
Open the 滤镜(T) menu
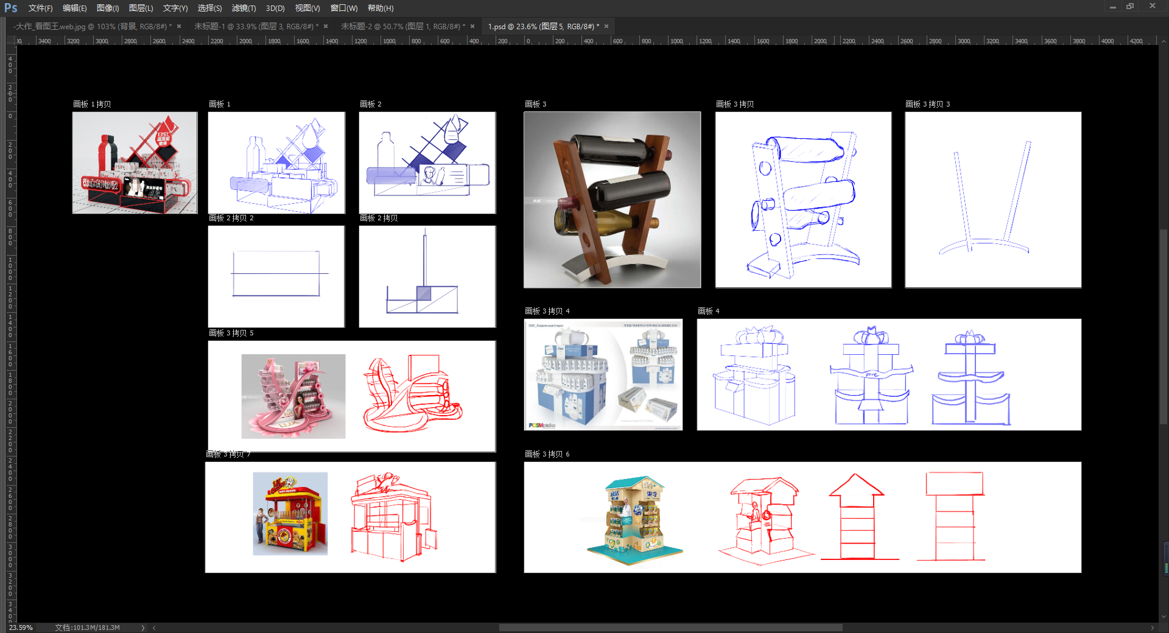[x=244, y=8]
